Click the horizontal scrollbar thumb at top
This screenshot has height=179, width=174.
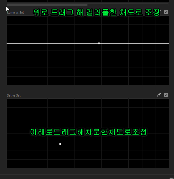pos(47,5)
